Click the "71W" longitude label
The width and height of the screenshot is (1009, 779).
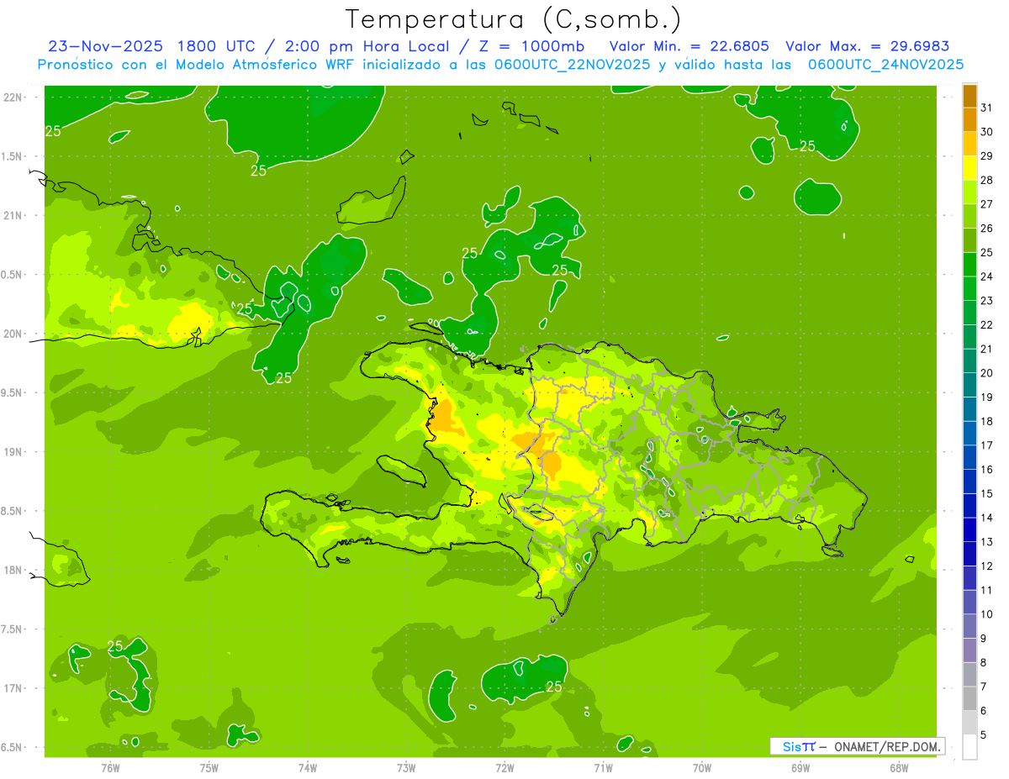(603, 767)
